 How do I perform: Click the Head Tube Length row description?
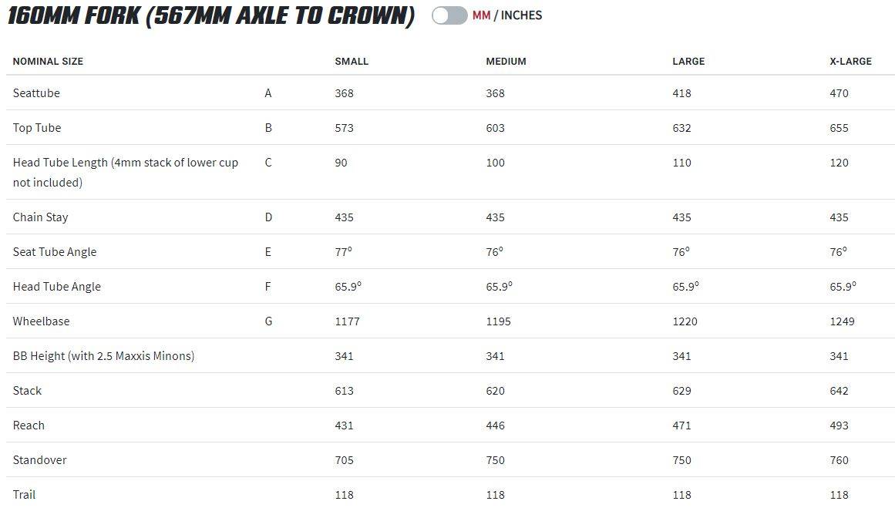[125, 173]
